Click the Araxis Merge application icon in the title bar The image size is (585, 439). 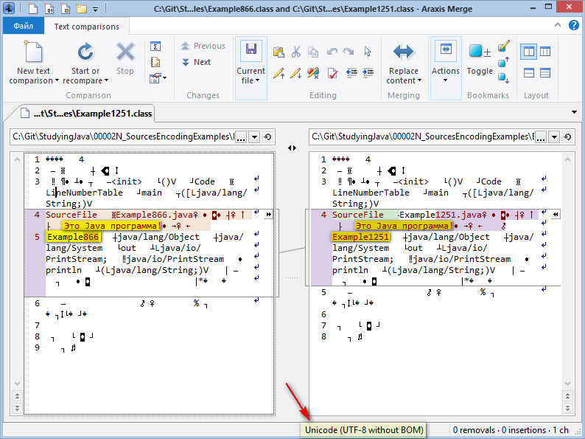(9, 8)
